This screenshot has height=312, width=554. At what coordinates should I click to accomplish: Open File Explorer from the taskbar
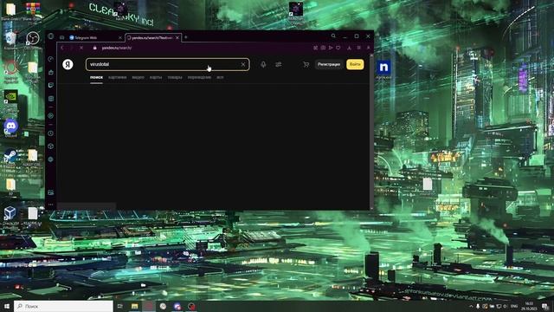(x=135, y=306)
